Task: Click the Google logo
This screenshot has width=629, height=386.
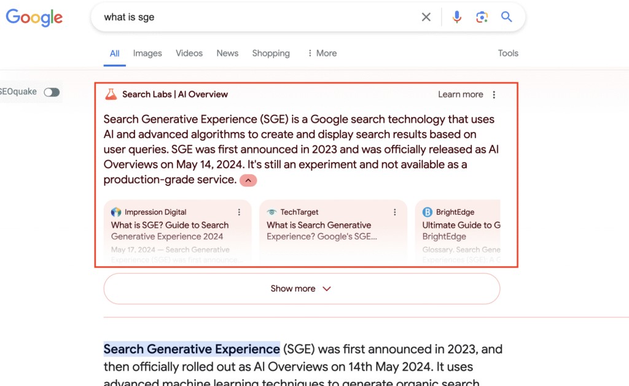Action: pyautogui.click(x=34, y=18)
